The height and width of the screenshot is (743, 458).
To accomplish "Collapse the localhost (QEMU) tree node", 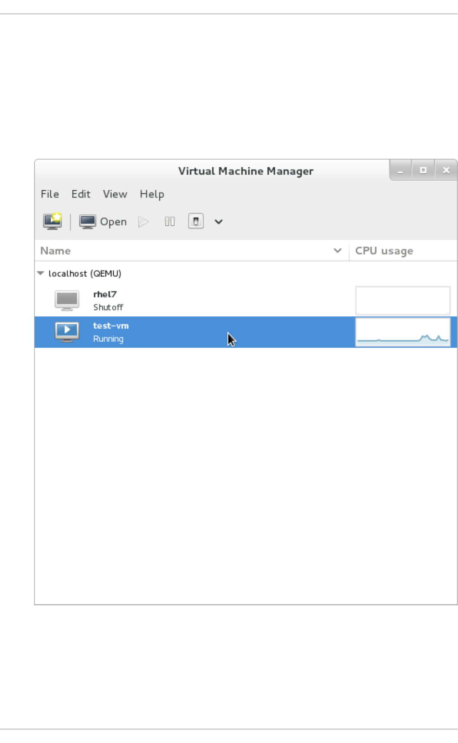I will click(x=40, y=273).
